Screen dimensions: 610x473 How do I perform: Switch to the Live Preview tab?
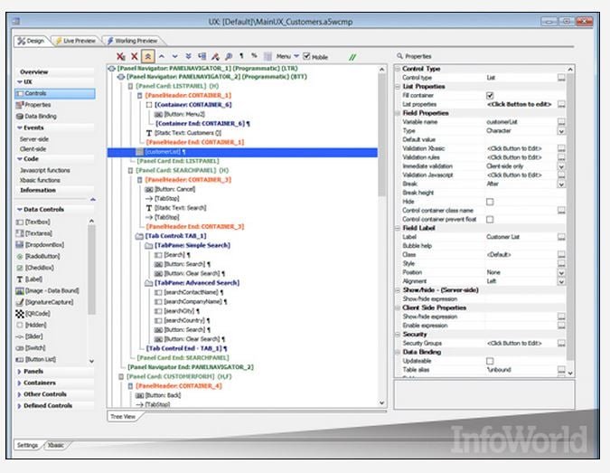pyautogui.click(x=76, y=40)
